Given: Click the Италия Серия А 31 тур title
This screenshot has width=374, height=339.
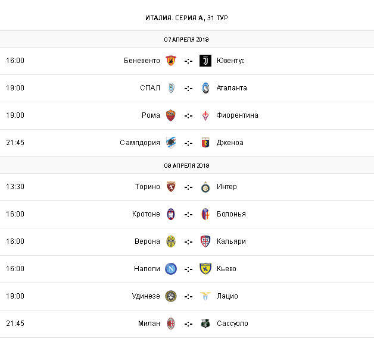Looking at the screenshot, I should point(187,17).
